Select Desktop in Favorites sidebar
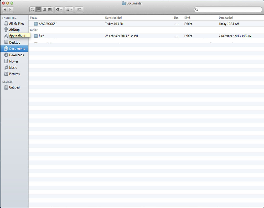264x208 pixels. point(14,42)
